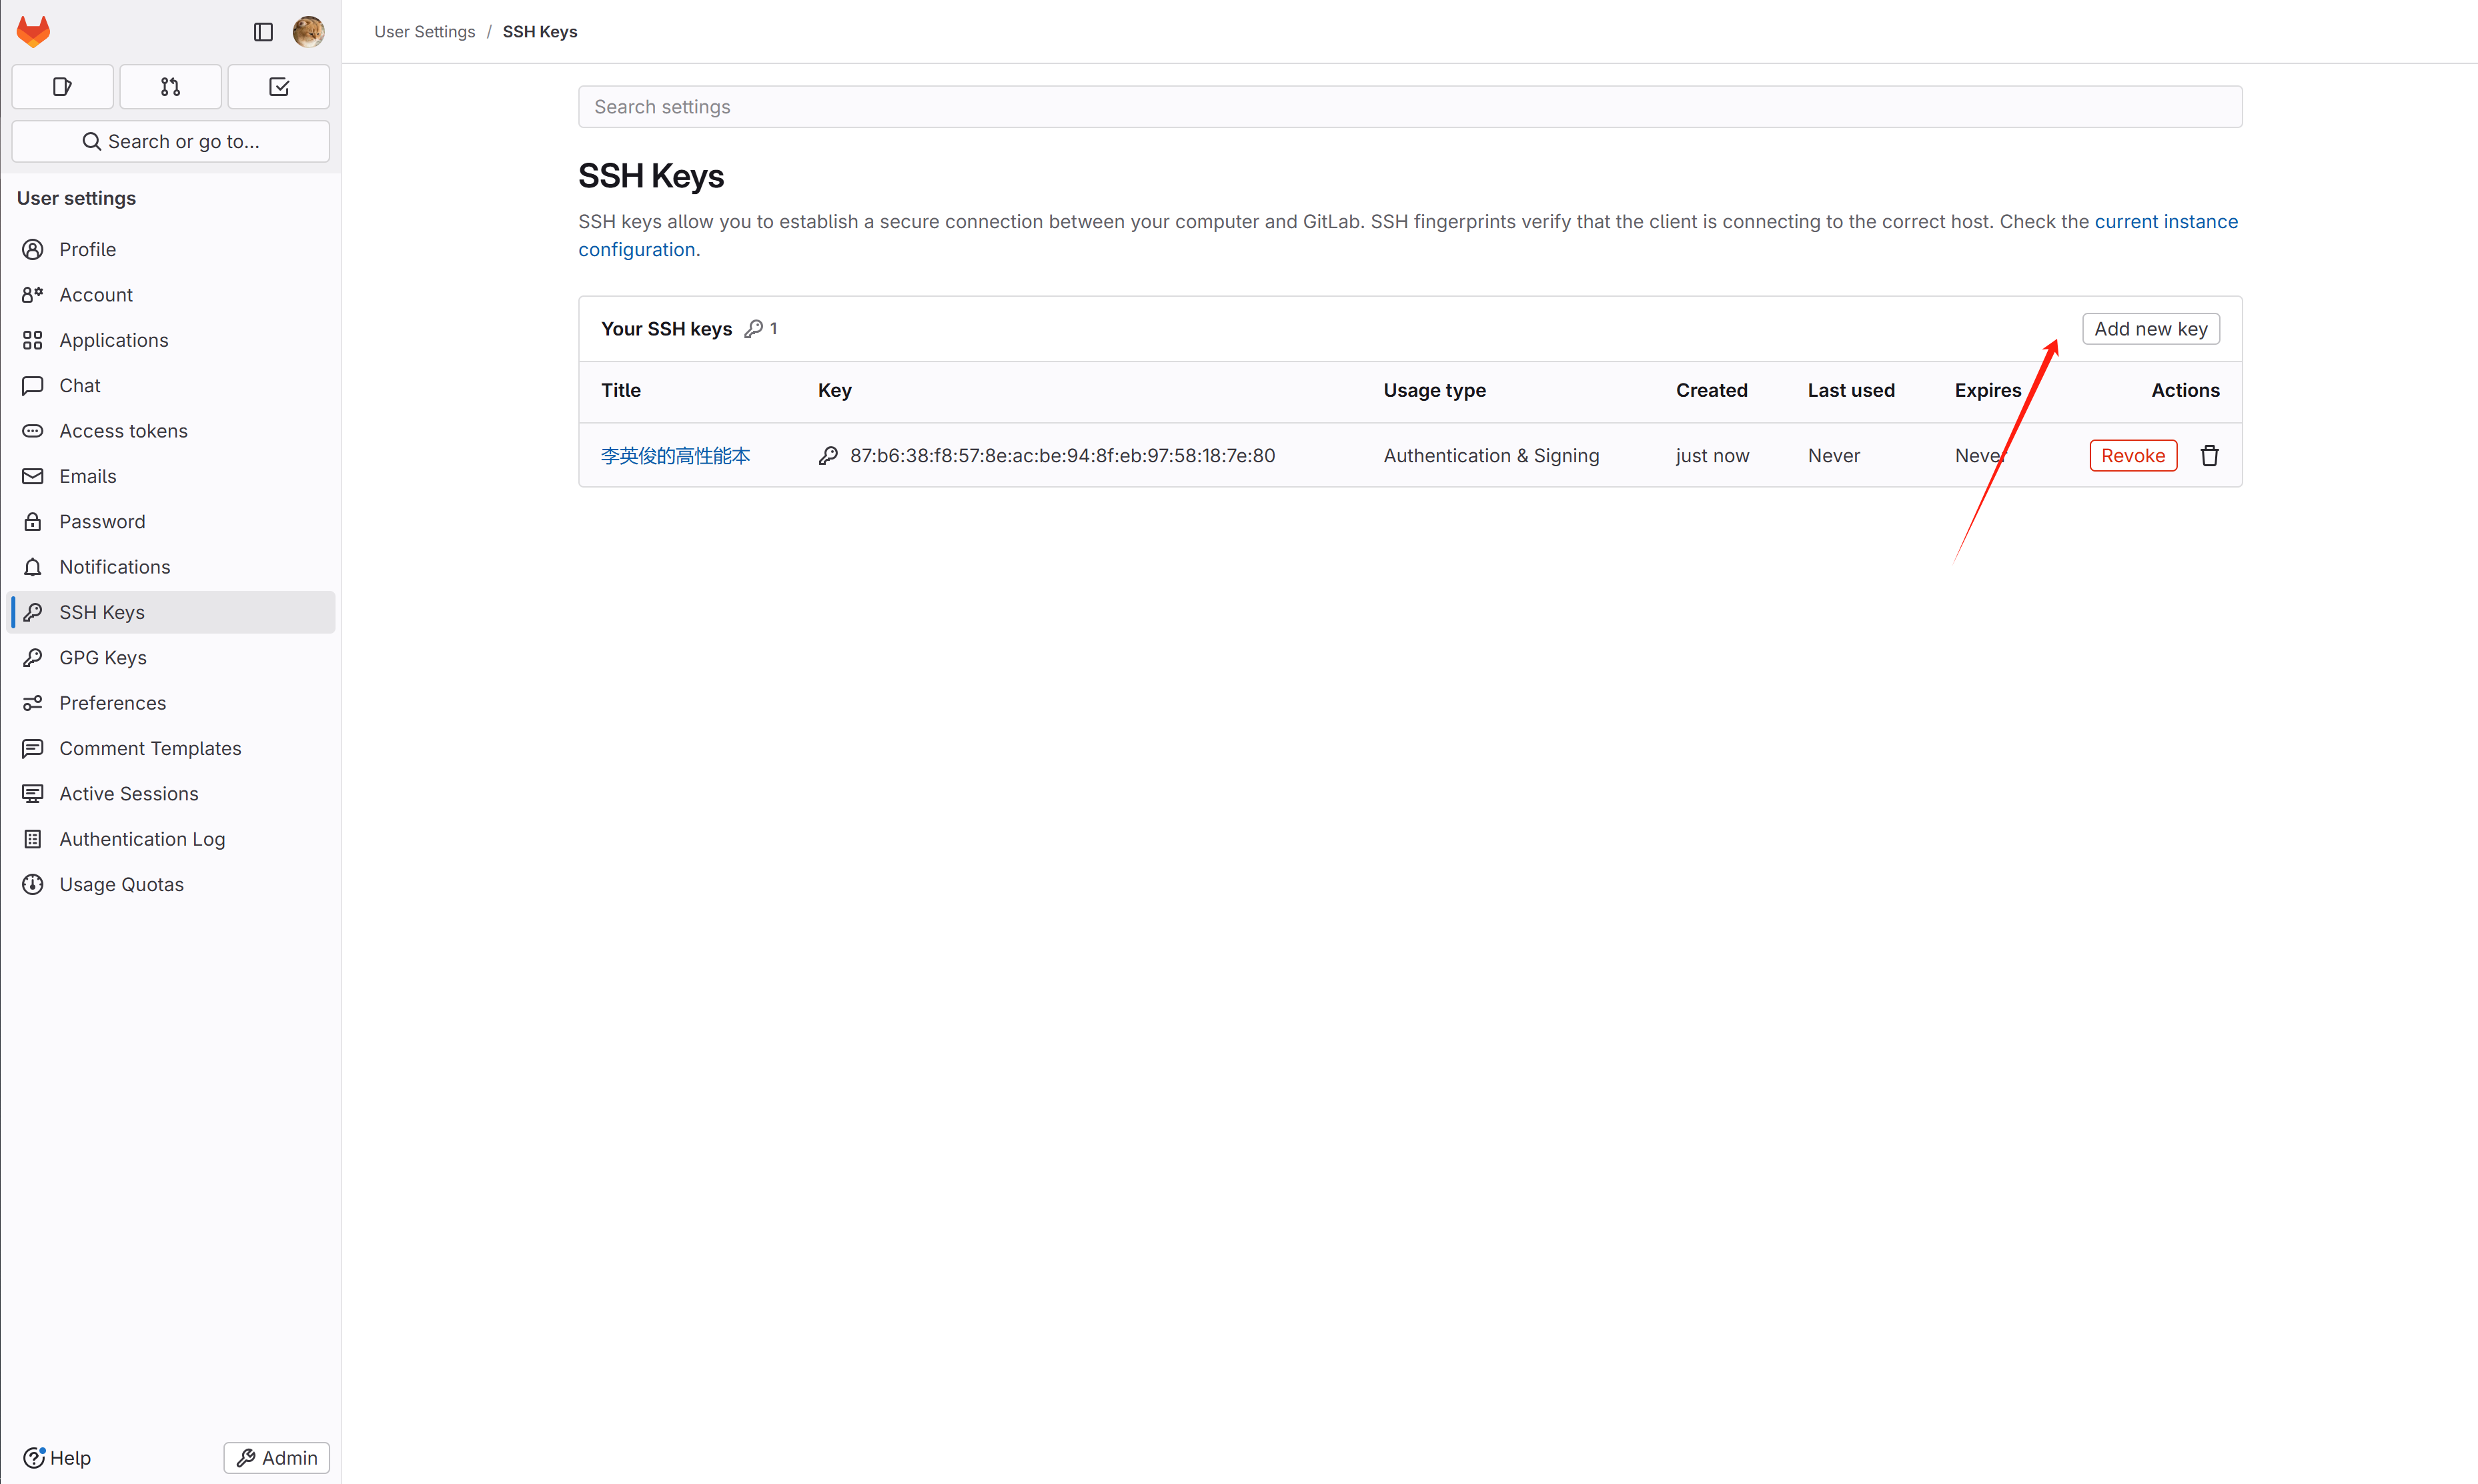Open Access tokens in sidebar
Screen dimensions: 2478x1484
pos(123,431)
